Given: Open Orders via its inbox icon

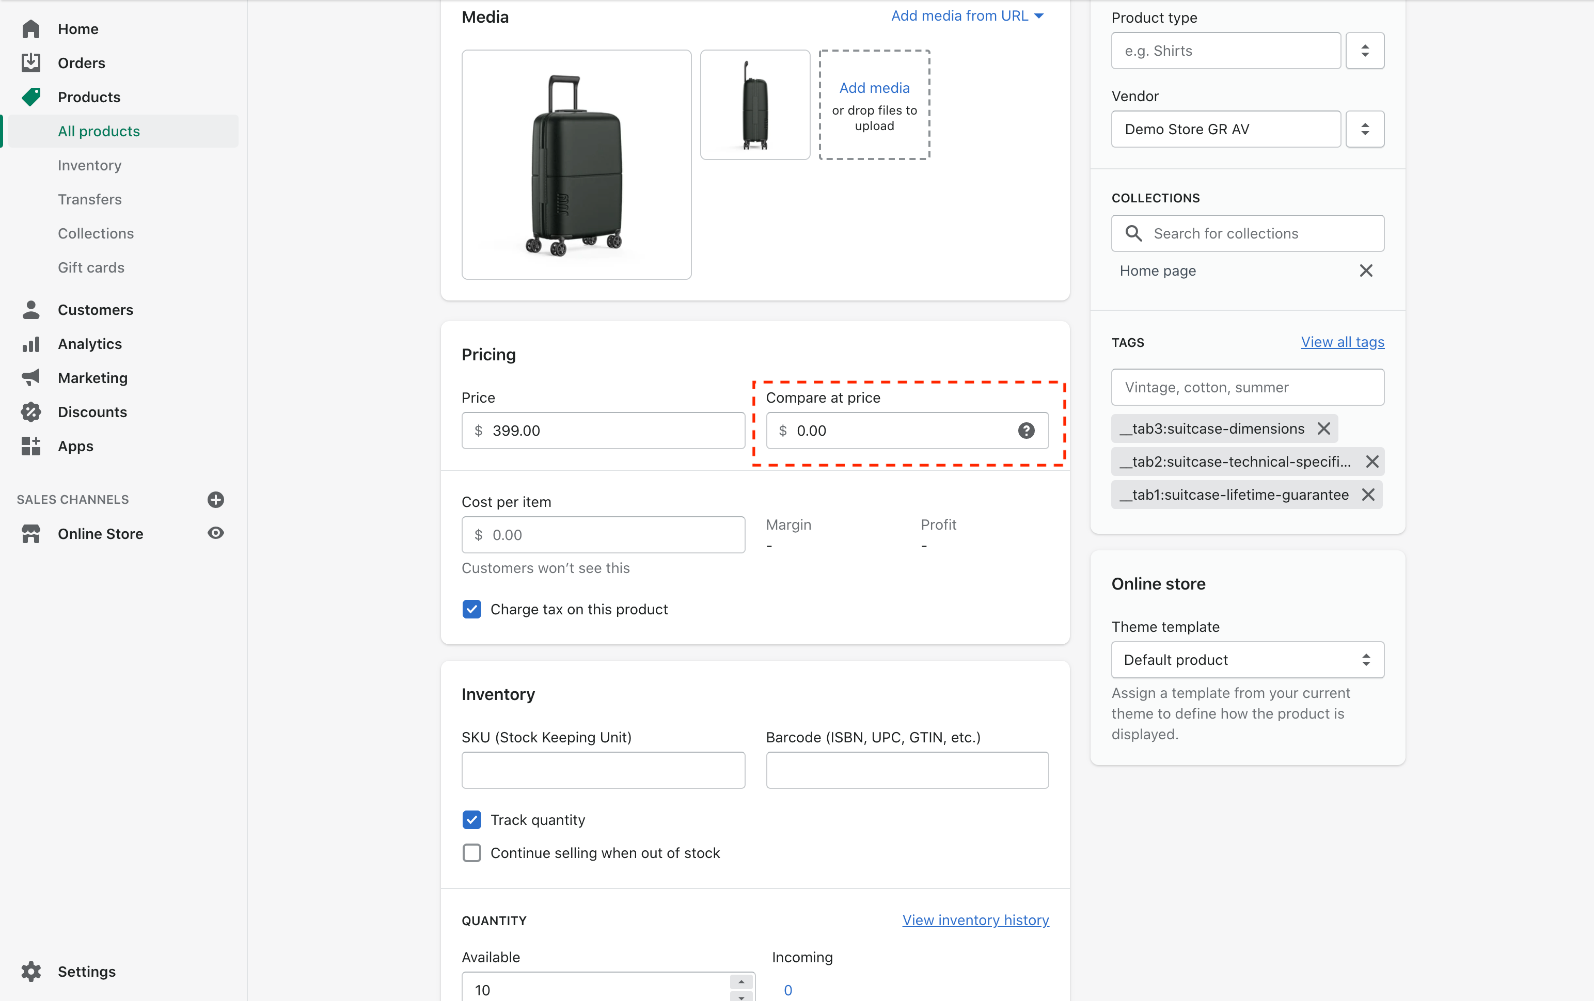Looking at the screenshot, I should click(x=30, y=63).
